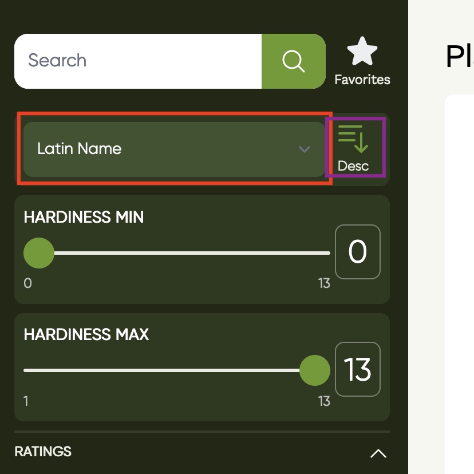
Task: Click the Search text field
Action: pyautogui.click(x=137, y=61)
